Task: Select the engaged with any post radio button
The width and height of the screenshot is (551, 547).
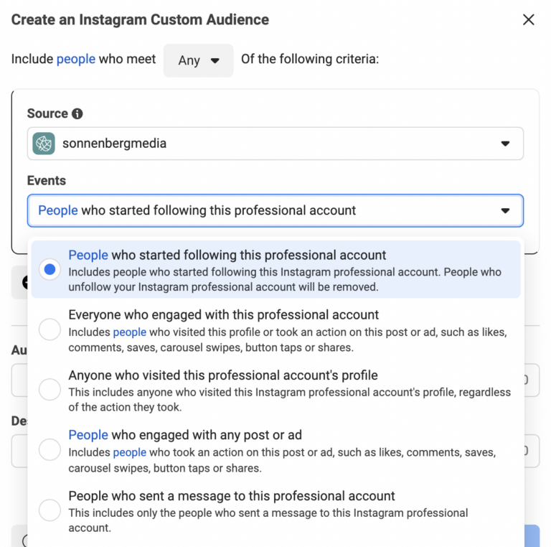Action: (50, 450)
